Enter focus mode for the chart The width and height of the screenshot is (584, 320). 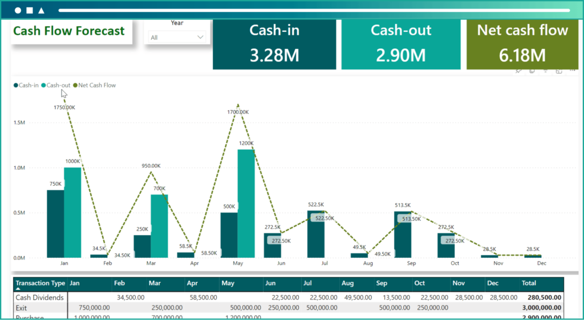coord(559,71)
